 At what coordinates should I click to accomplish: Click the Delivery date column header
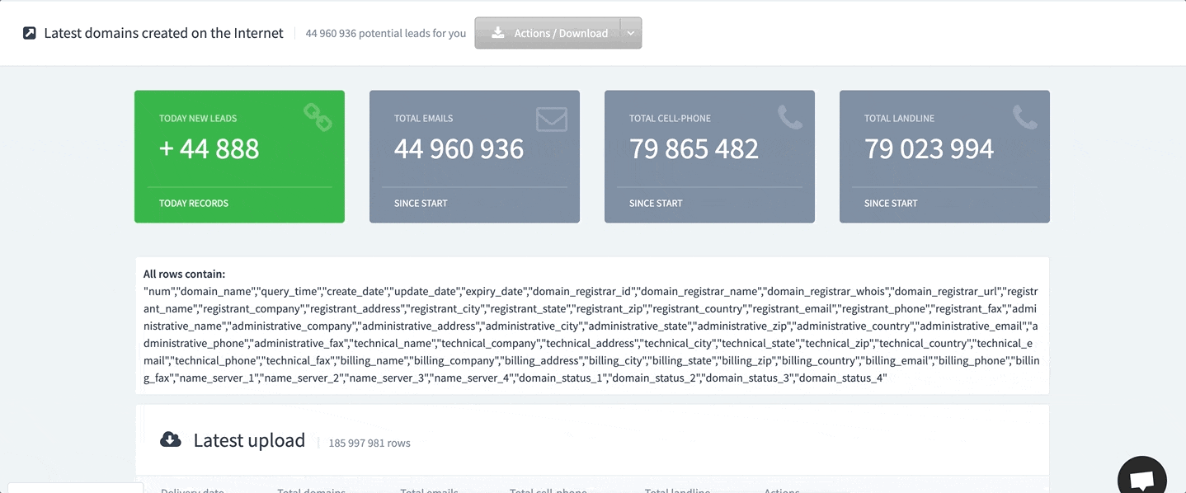[x=191, y=490]
